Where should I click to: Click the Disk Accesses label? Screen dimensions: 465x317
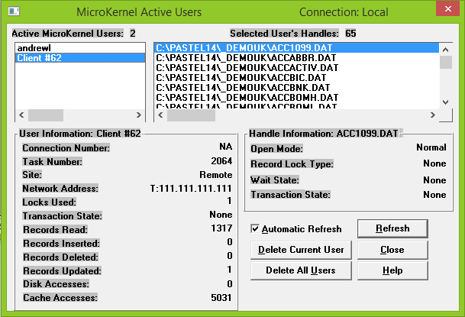pyautogui.click(x=56, y=284)
